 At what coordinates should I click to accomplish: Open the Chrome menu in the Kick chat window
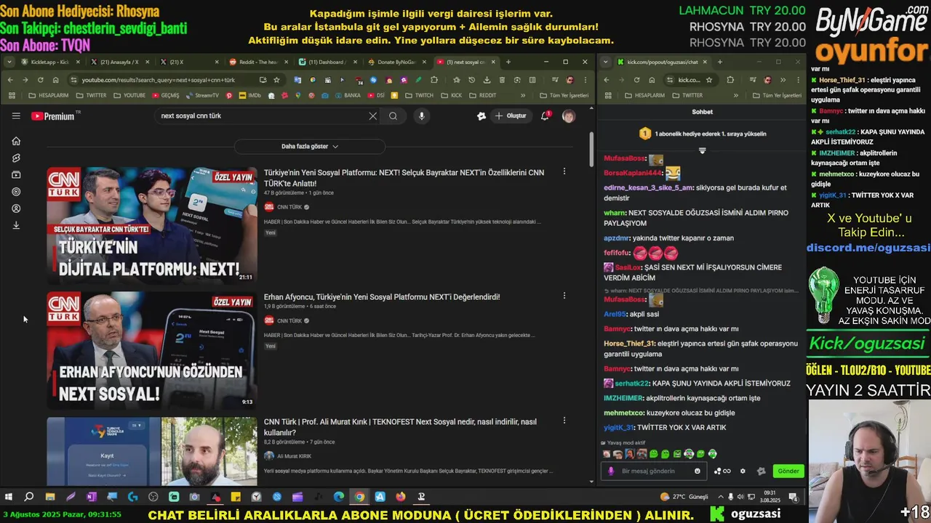[797, 80]
